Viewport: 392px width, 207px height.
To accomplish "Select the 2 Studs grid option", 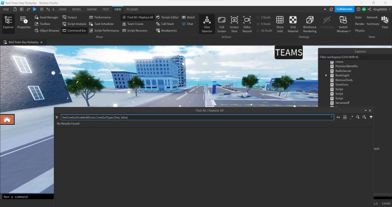I will (x=264, y=18).
